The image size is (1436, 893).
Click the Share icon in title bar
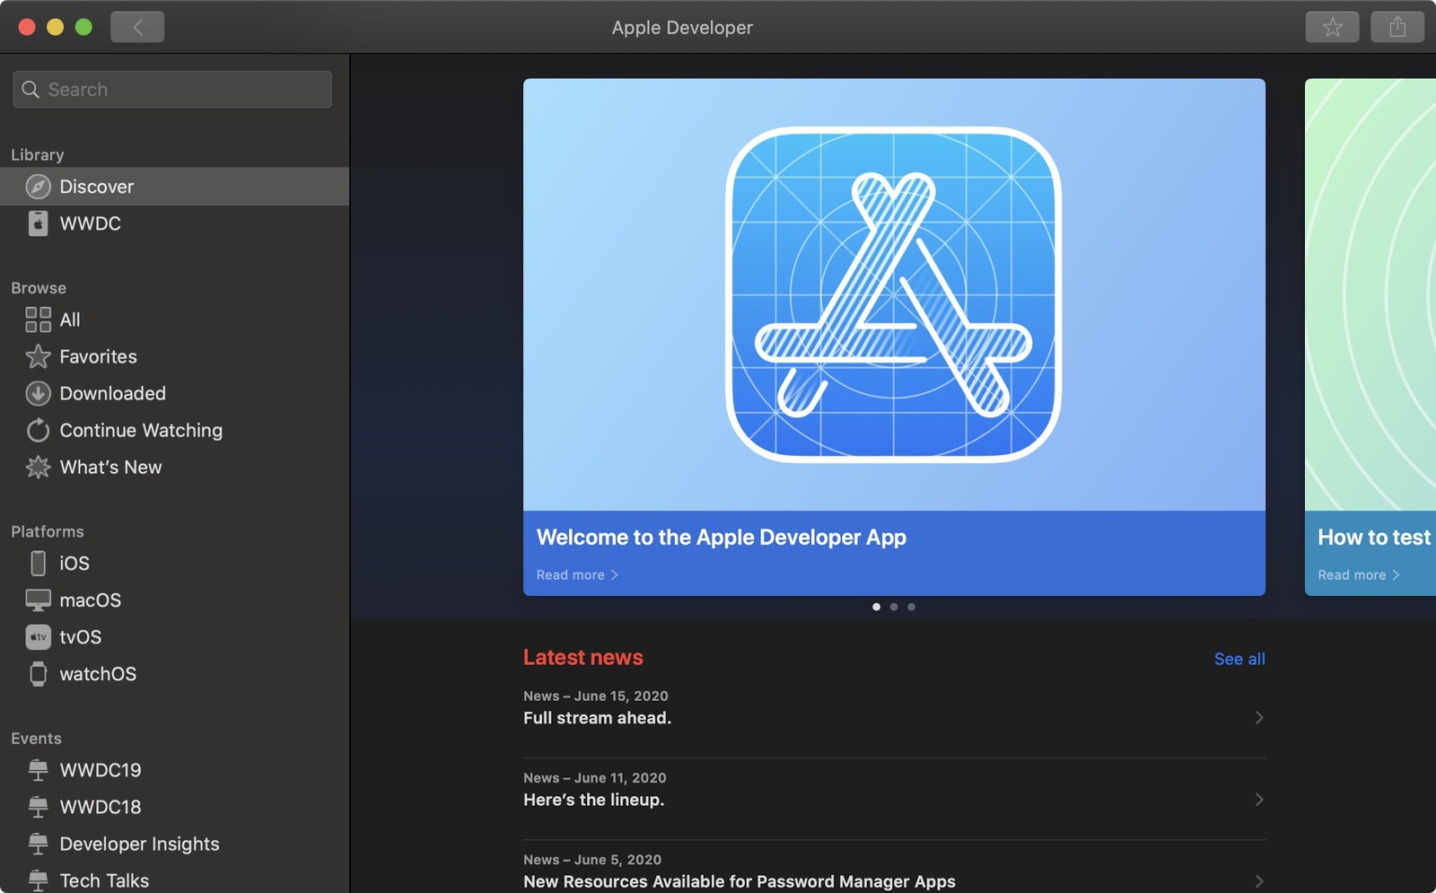pyautogui.click(x=1397, y=28)
